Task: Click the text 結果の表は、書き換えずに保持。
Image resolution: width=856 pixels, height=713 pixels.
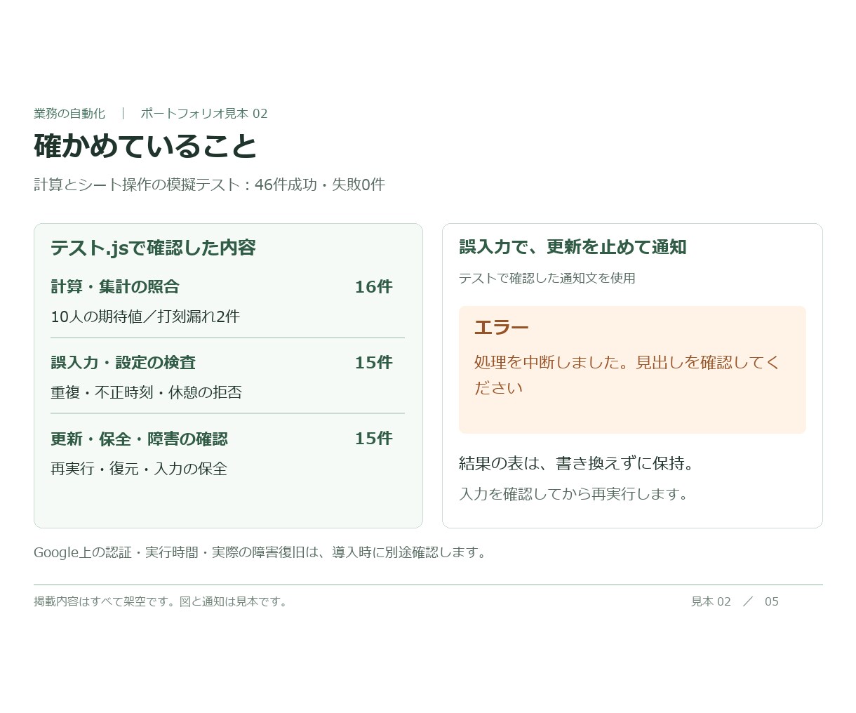Action: [x=577, y=464]
